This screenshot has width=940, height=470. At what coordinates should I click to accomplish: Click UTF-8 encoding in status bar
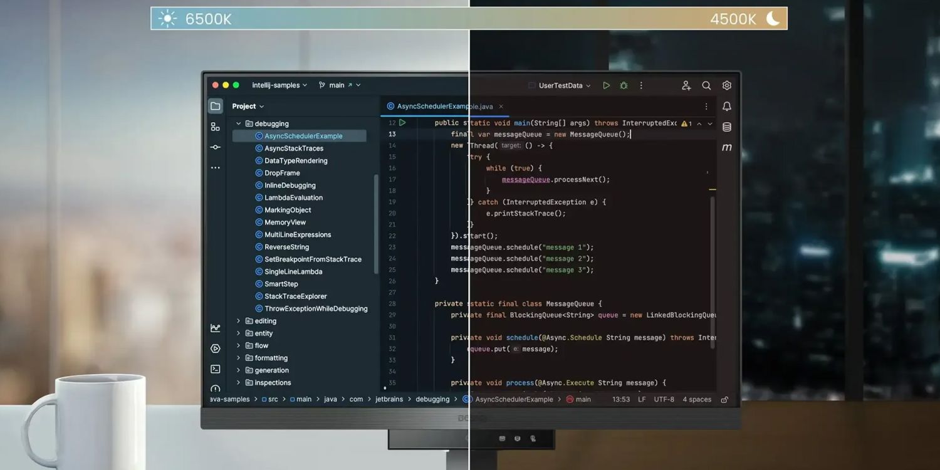pyautogui.click(x=664, y=400)
